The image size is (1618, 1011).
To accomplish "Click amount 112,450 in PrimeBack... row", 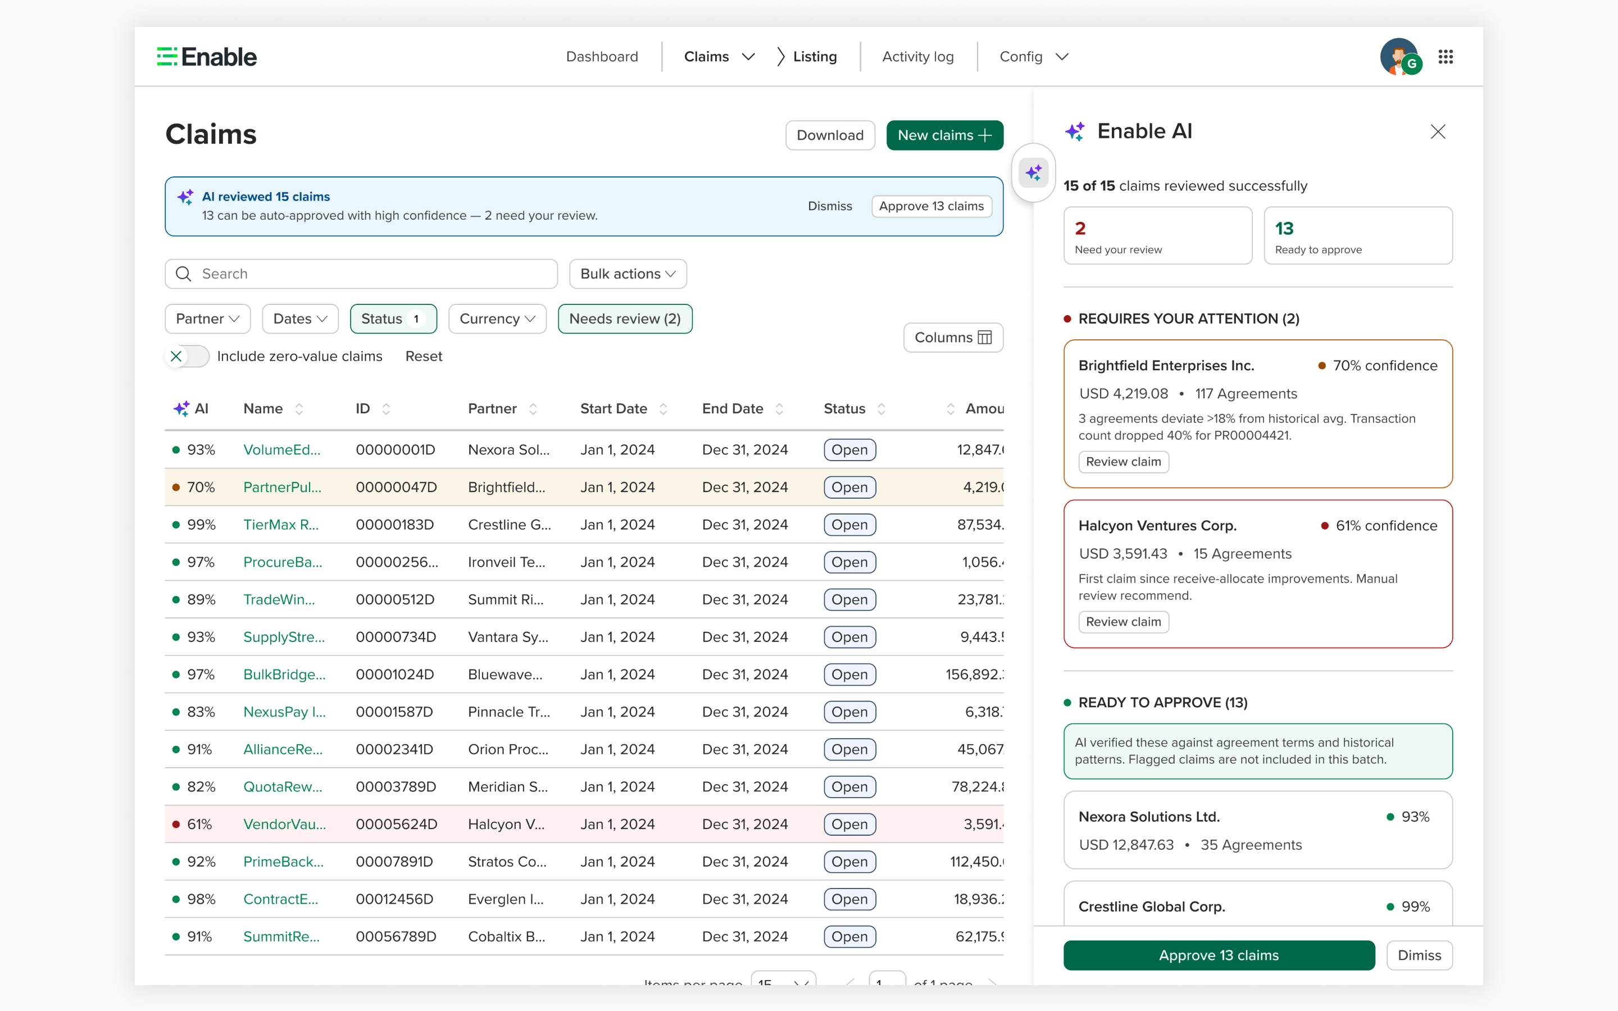I will click(976, 862).
